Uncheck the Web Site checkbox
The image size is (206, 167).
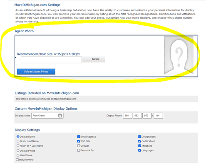tap(79, 141)
